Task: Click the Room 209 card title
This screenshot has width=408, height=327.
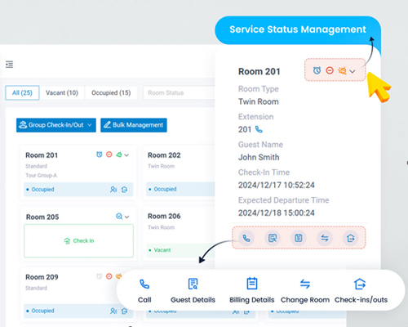Action: click(x=42, y=277)
